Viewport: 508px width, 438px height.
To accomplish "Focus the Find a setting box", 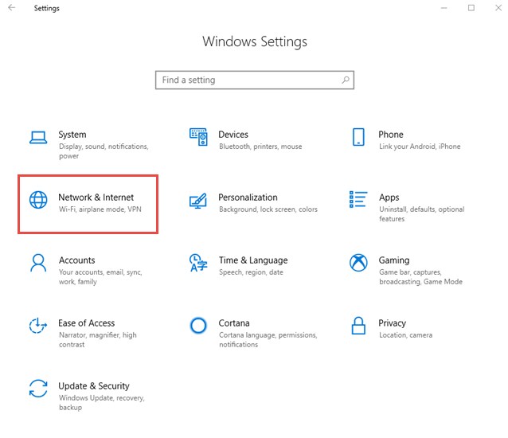I will (255, 80).
